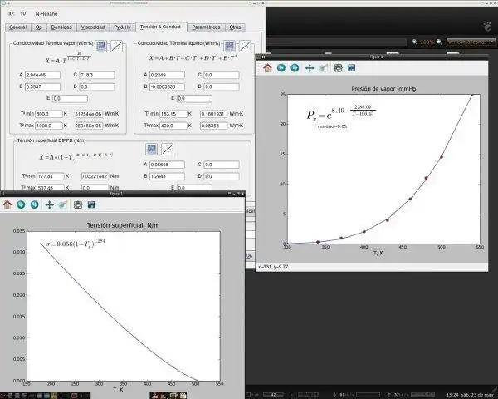Select the Tensión & Conduct tab

161,27
